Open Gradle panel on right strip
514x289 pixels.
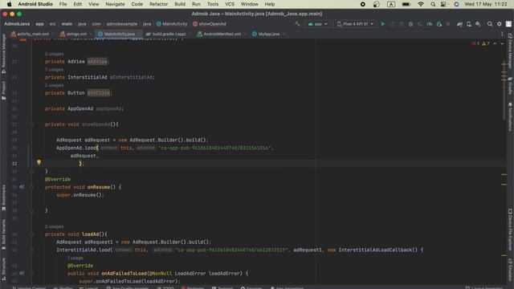[510, 86]
